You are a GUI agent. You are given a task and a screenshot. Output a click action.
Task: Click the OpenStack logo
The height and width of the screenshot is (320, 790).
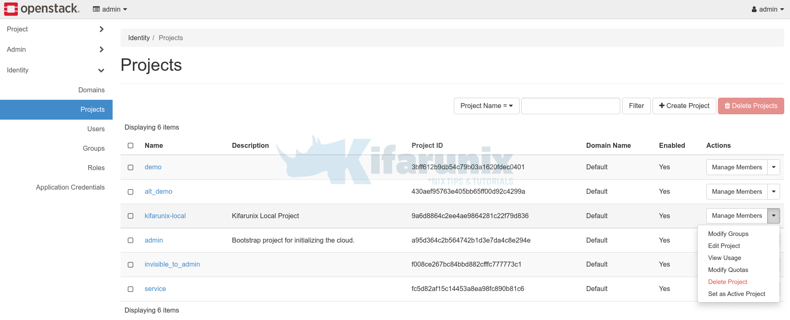(41, 9)
